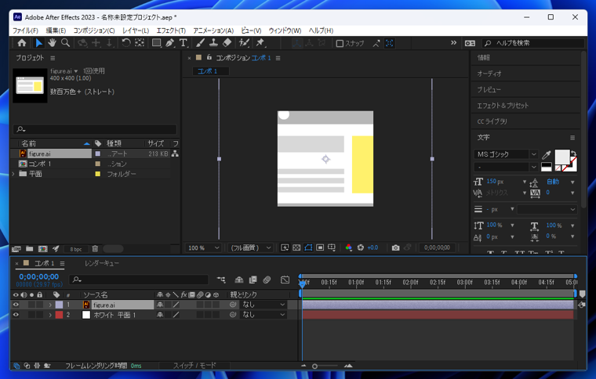Open the 100 % magnification dropdown
Image resolution: width=596 pixels, height=379 pixels.
203,247
